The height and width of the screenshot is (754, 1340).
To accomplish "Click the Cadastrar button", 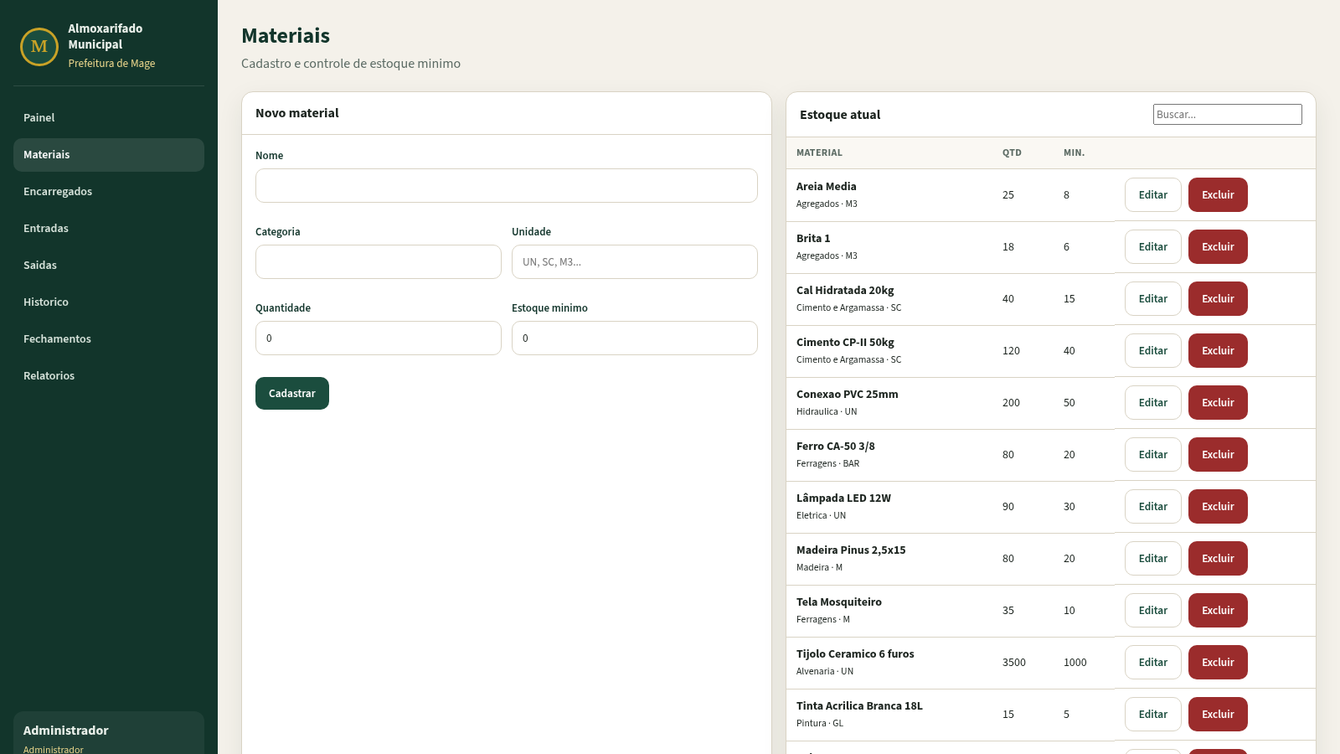I will click(x=292, y=394).
